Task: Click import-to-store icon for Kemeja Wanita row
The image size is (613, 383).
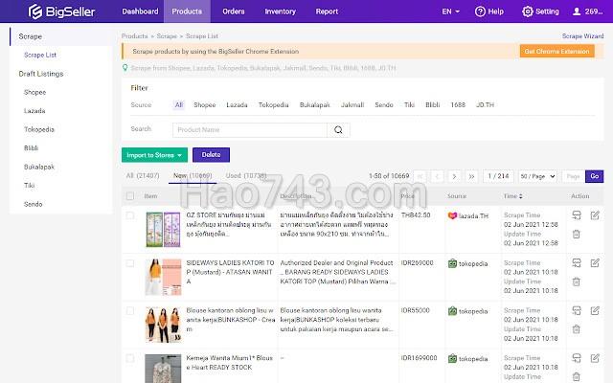Action: 577,358
